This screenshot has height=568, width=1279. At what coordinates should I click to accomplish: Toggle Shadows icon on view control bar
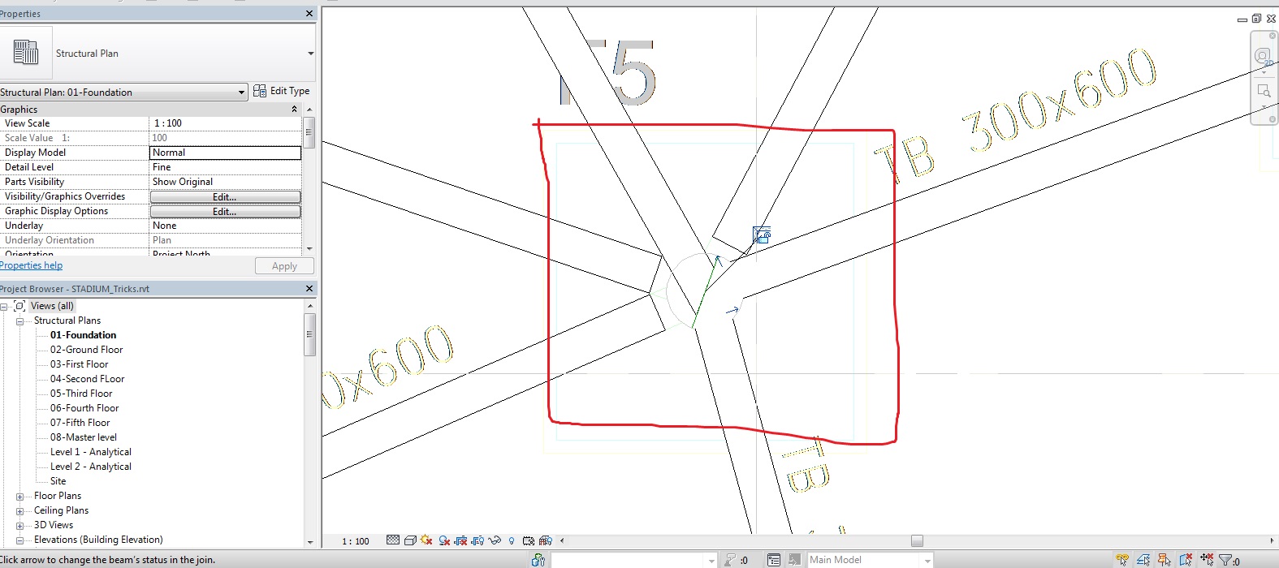click(444, 540)
